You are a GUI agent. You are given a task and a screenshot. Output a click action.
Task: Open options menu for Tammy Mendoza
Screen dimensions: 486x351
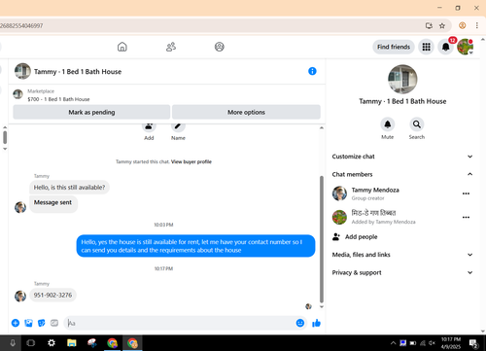point(466,193)
